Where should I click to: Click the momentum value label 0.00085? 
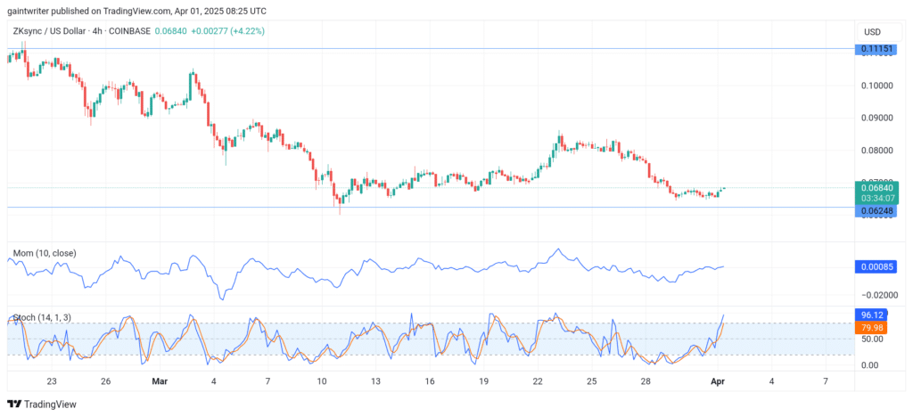point(876,267)
